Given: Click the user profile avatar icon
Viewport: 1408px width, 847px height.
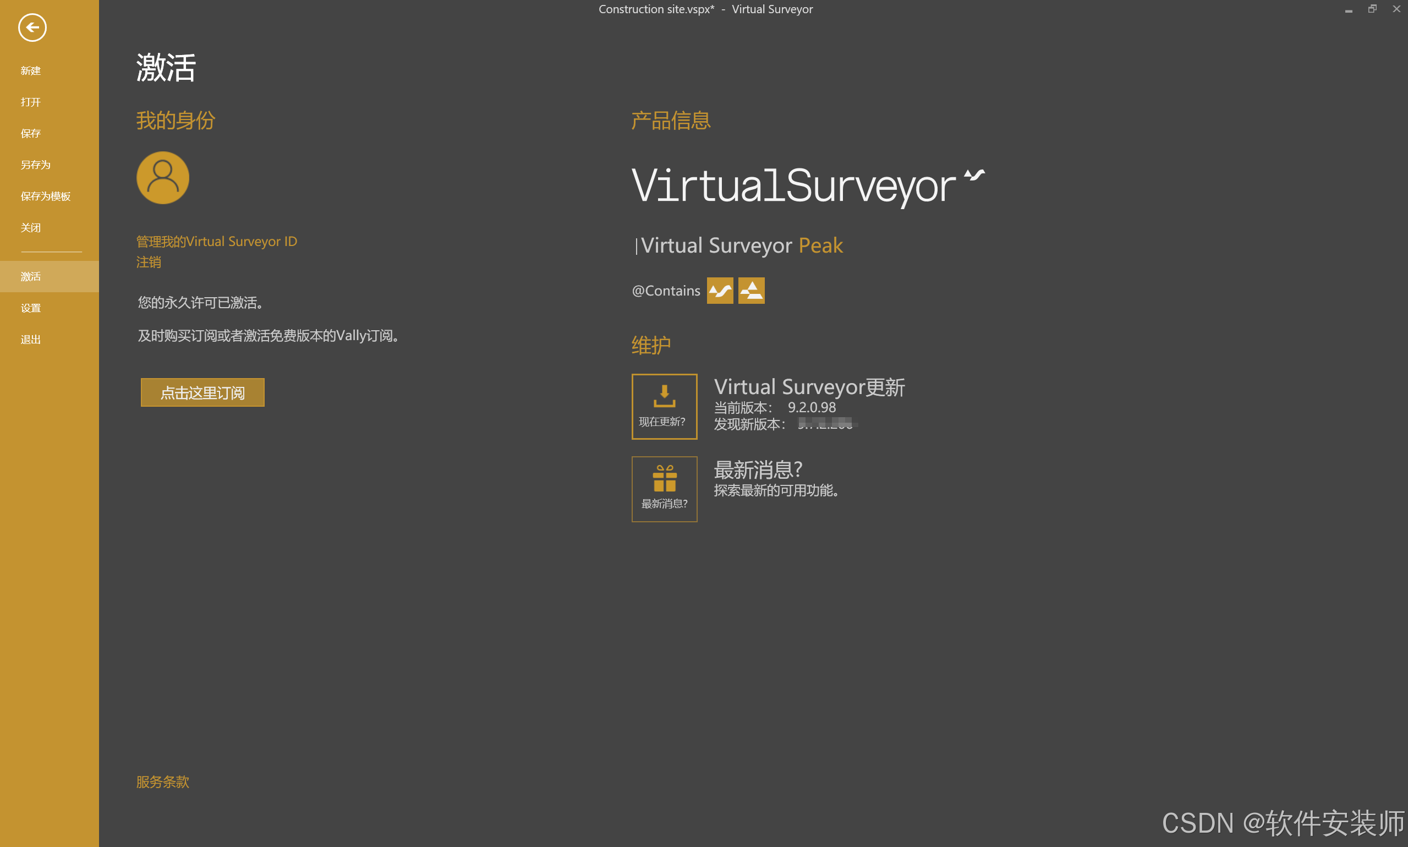Looking at the screenshot, I should coord(163,178).
